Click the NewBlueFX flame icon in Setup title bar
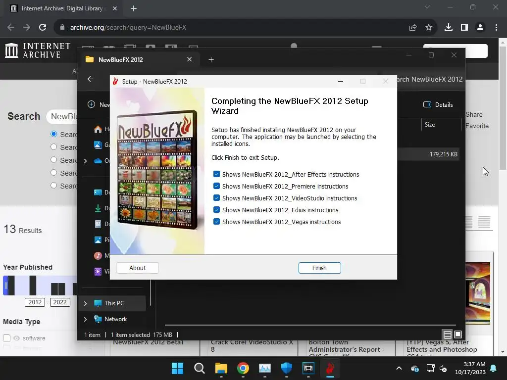 (x=115, y=82)
